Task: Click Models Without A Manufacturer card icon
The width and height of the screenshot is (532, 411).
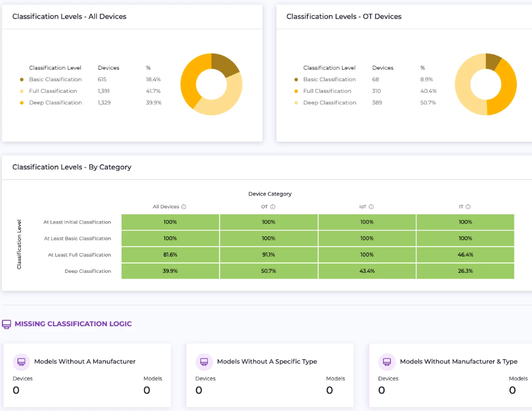Action: [21, 362]
